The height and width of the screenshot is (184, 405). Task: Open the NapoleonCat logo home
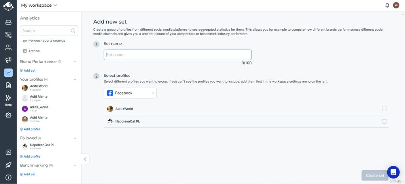[x=8, y=6]
